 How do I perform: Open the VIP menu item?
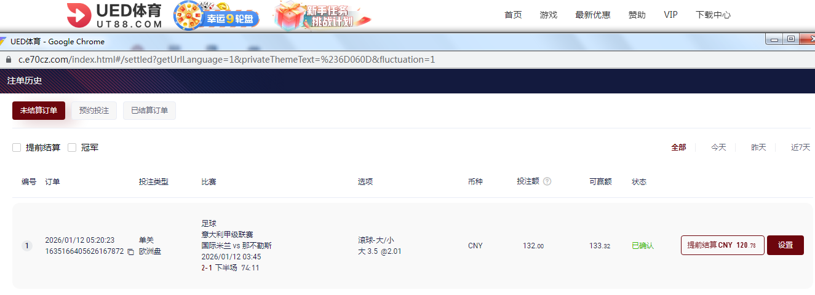pos(671,15)
